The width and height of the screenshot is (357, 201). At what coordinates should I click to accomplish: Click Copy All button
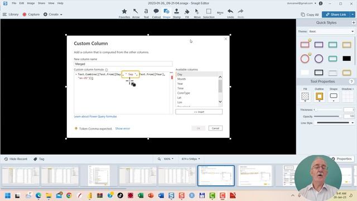pos(310,15)
